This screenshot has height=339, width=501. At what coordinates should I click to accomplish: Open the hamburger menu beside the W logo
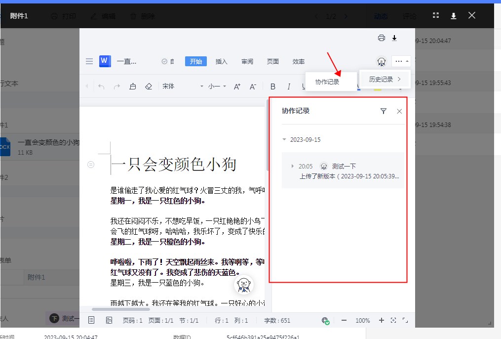tap(89, 61)
